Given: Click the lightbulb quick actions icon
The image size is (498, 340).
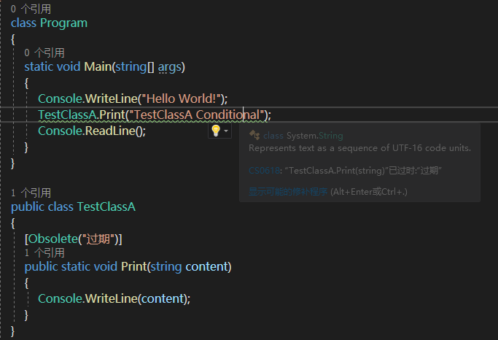Looking at the screenshot, I should point(215,131).
